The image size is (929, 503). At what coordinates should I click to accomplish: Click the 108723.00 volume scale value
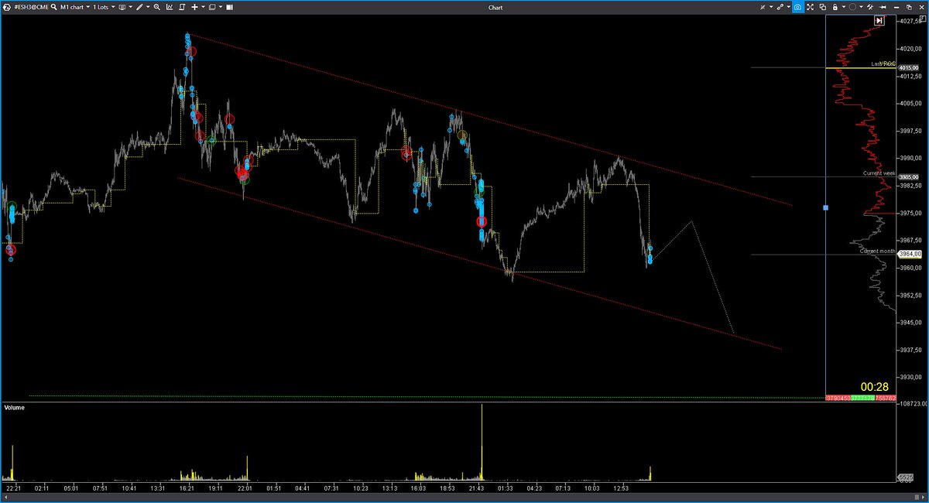(913, 403)
